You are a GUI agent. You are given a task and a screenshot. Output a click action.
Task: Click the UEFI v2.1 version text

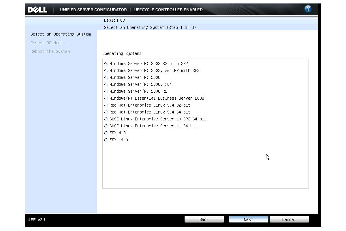click(36, 220)
